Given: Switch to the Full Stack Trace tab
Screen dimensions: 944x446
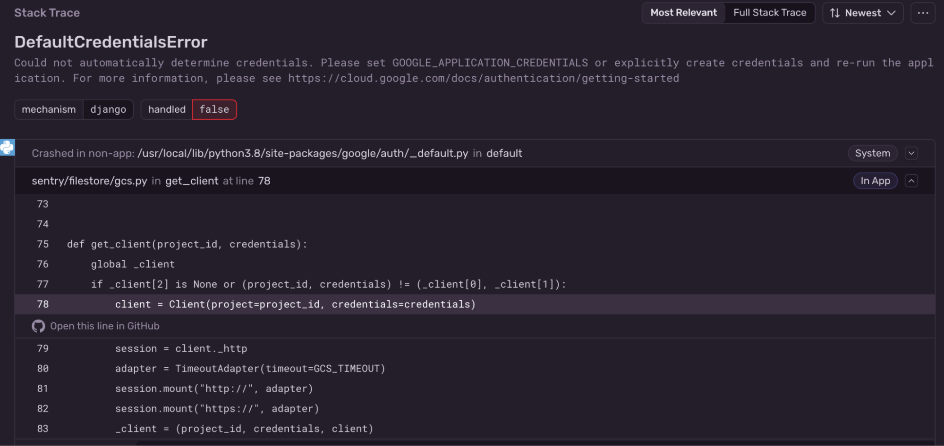Looking at the screenshot, I should point(770,13).
